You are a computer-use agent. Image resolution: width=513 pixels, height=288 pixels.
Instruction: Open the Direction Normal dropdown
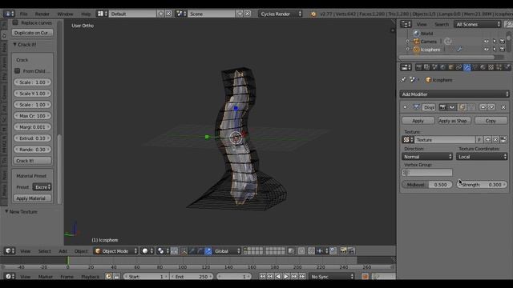pos(427,157)
